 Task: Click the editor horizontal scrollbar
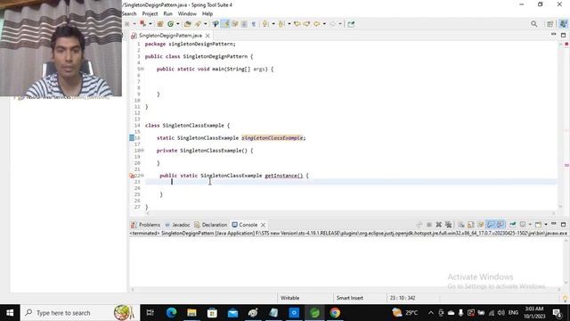point(350,213)
